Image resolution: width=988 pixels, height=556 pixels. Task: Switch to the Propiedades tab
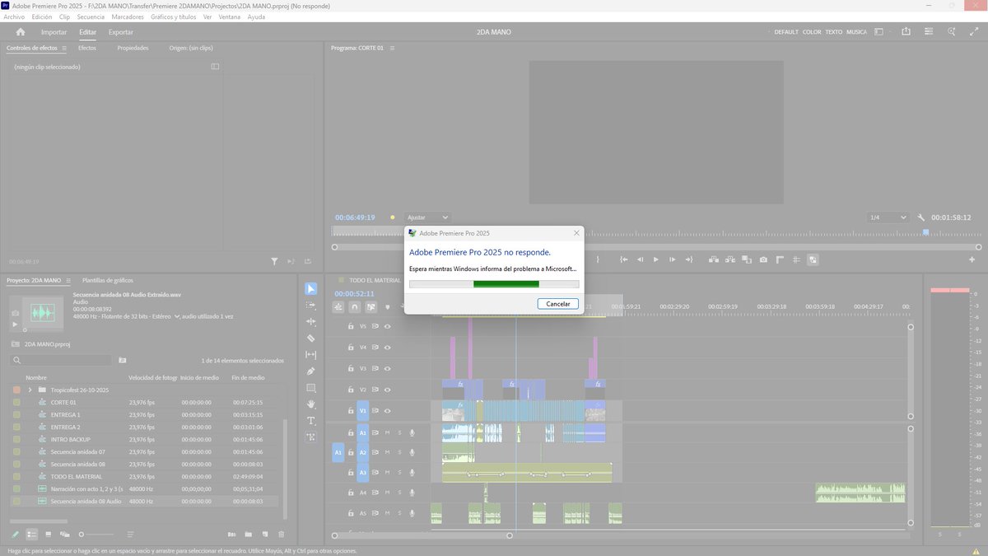(133, 48)
